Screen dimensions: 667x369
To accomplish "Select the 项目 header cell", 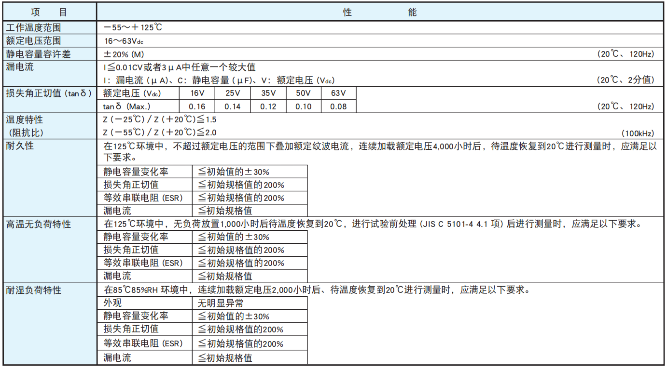I will [x=48, y=12].
